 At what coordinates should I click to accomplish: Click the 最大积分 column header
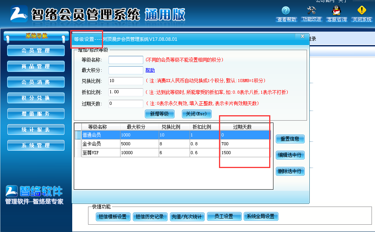[x=139, y=127]
